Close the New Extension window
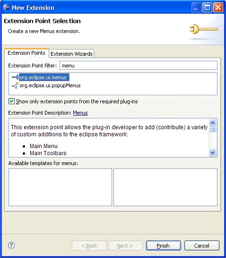The height and width of the screenshot is (258, 226). tap(218, 8)
